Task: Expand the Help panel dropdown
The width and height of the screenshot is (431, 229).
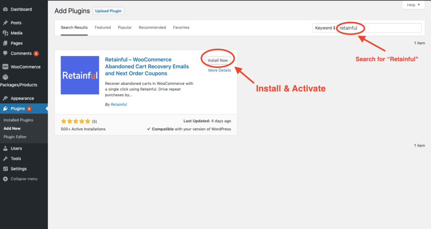Action: [413, 5]
